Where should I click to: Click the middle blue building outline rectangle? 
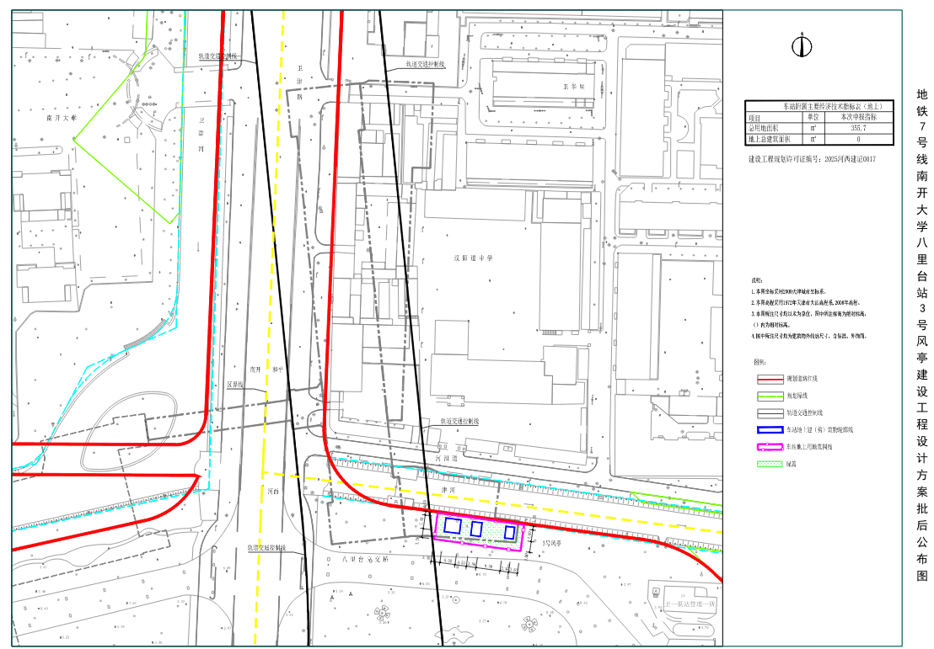[x=476, y=529]
